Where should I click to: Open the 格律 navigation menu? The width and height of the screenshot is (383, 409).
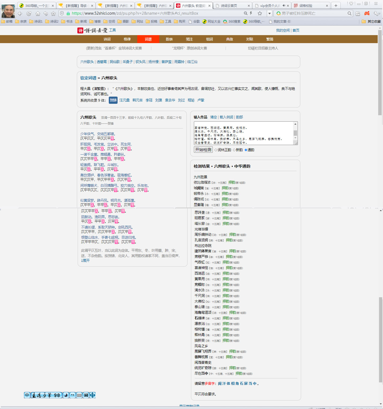(x=127, y=39)
